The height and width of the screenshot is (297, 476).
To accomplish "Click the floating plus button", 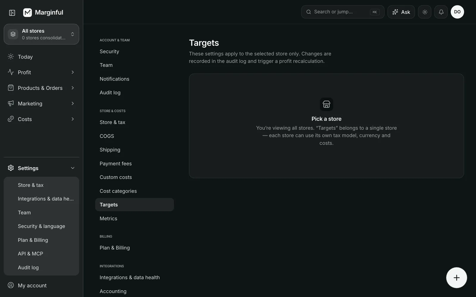I will click(456, 278).
